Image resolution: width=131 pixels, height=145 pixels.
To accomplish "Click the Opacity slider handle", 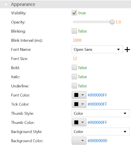I will [x=112, y=22].
